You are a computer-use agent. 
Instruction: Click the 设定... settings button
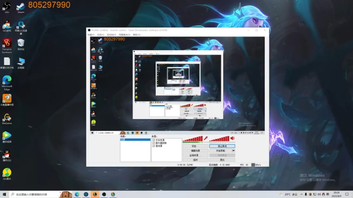(x=195, y=146)
